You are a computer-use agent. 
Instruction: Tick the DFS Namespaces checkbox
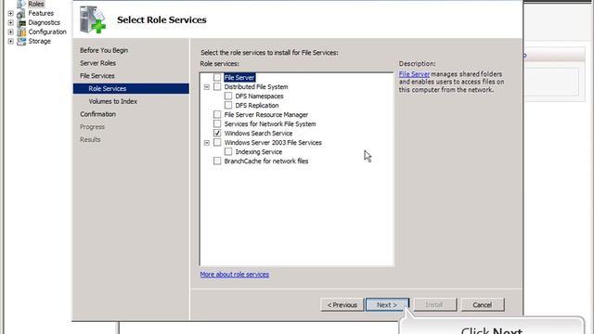(228, 96)
